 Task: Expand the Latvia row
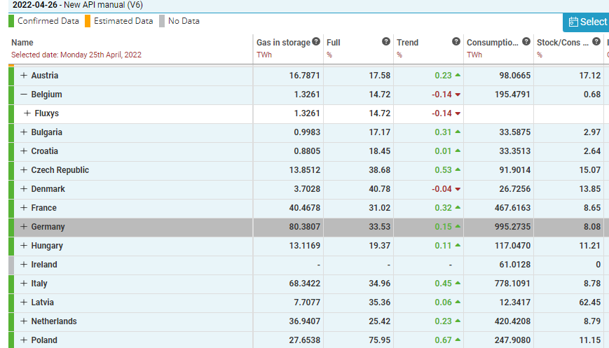(x=24, y=302)
